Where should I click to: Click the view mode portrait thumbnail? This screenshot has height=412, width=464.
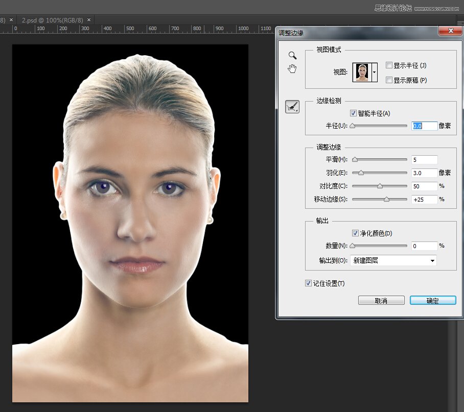[x=362, y=72]
